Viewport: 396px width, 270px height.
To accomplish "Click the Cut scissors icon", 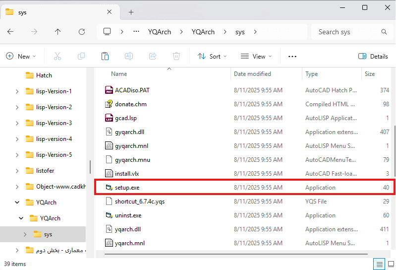I will [57, 56].
